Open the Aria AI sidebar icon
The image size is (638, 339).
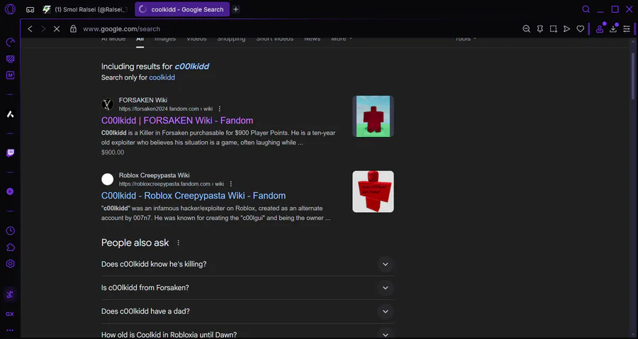click(x=10, y=114)
